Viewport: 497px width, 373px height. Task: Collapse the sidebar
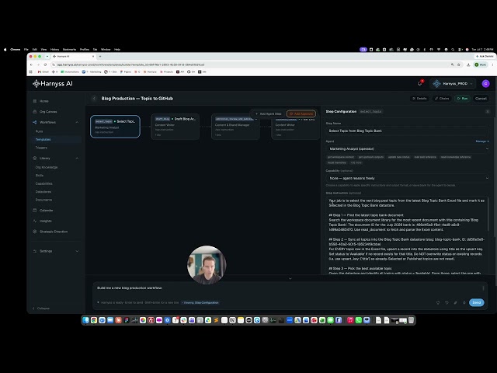(x=41, y=309)
